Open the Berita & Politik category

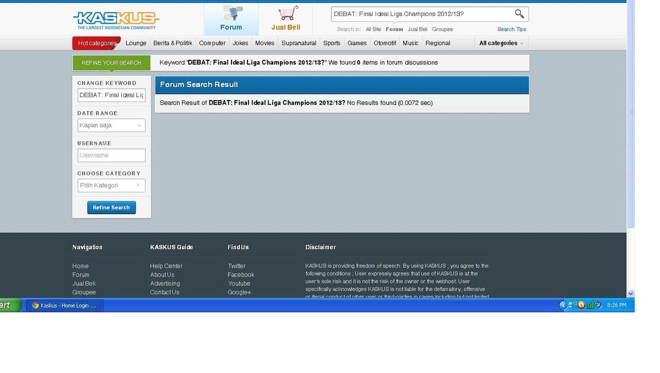173,43
